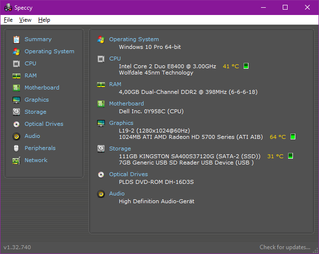Click the Storage drive icon in sidebar

(16, 112)
